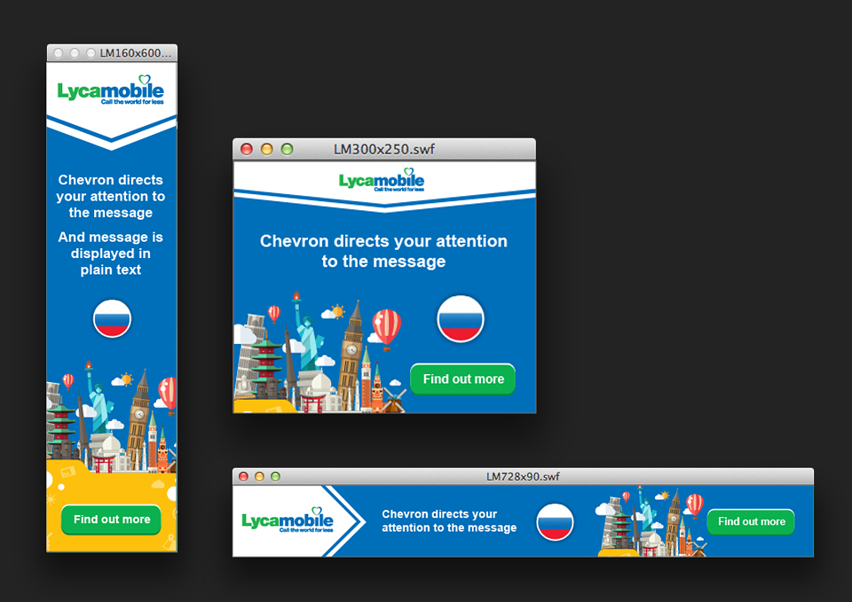The height and width of the screenshot is (602, 852).
Task: Click the Russian flag icon in LM160x600 window
Action: point(112,318)
